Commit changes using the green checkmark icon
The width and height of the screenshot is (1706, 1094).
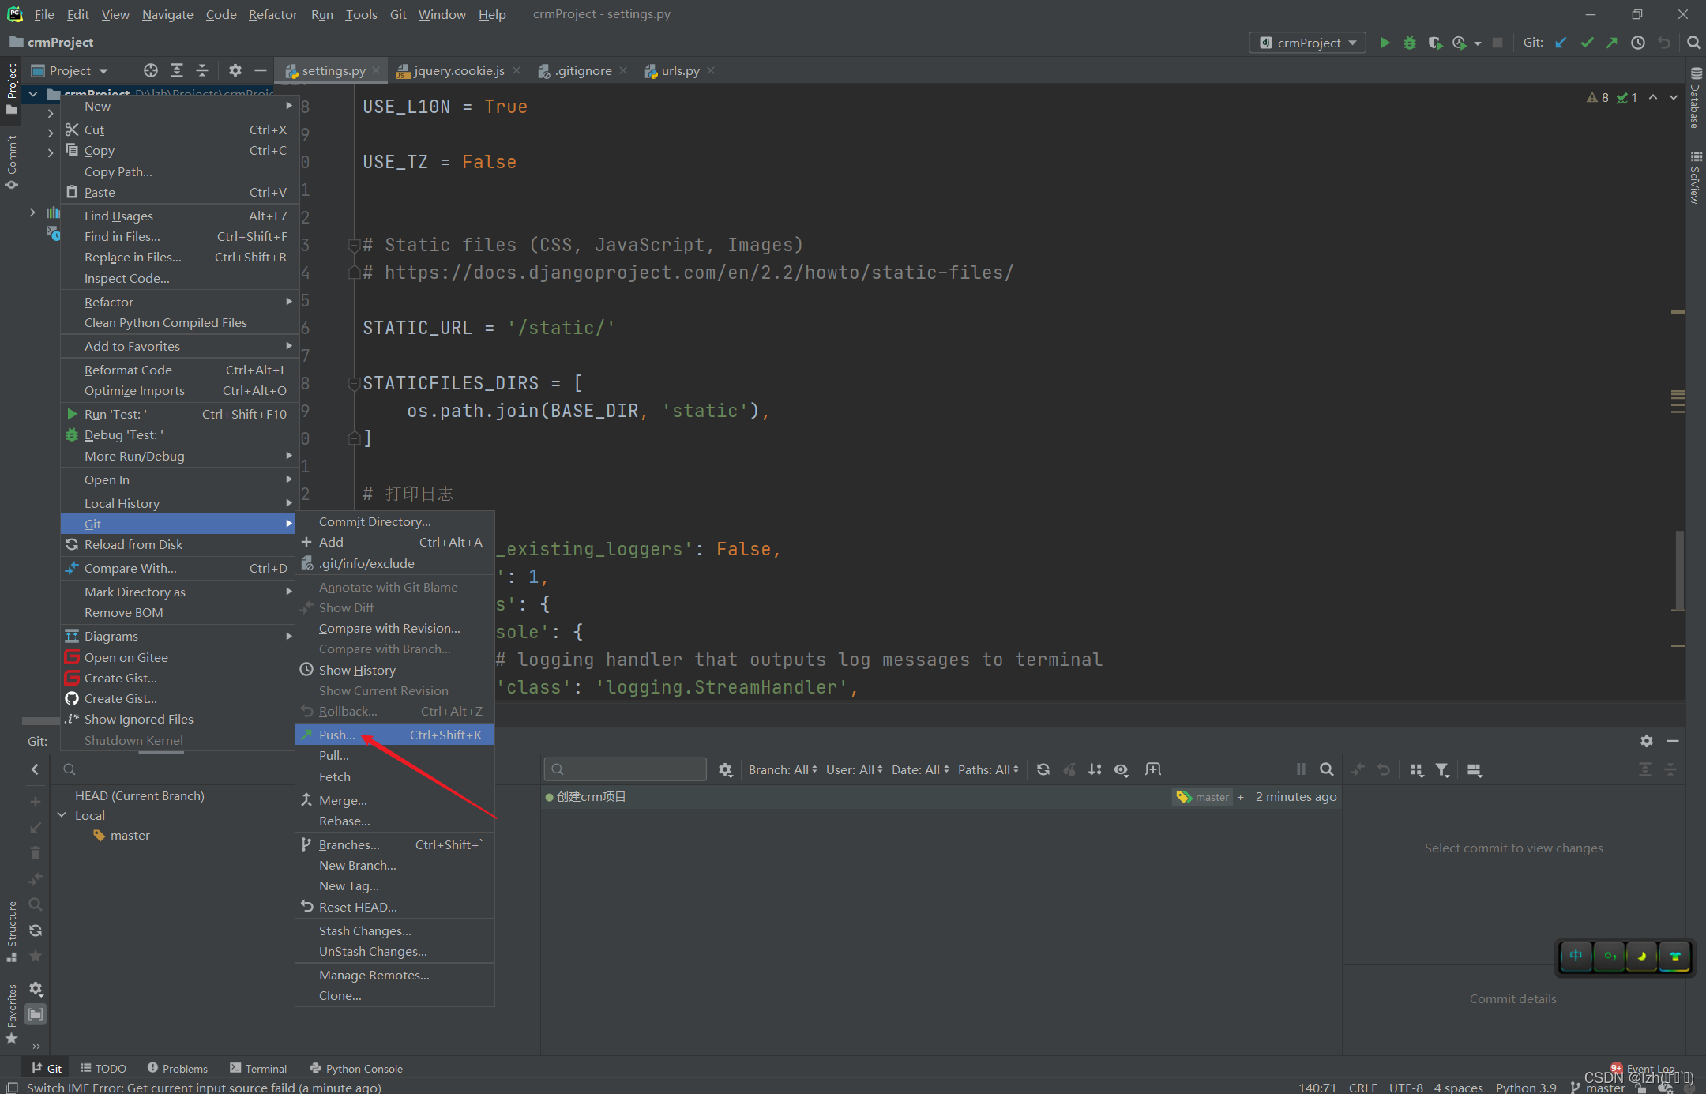point(1586,42)
